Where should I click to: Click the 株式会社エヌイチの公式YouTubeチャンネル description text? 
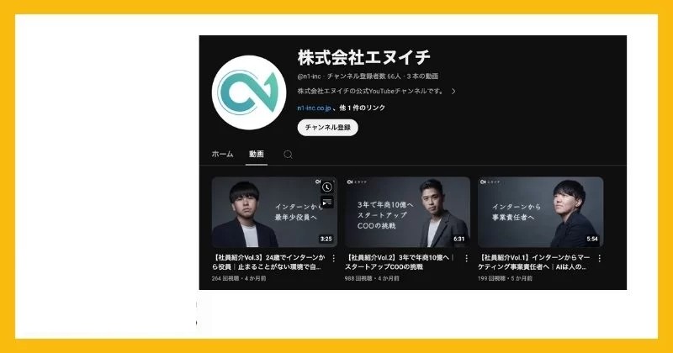pyautogui.click(x=370, y=92)
